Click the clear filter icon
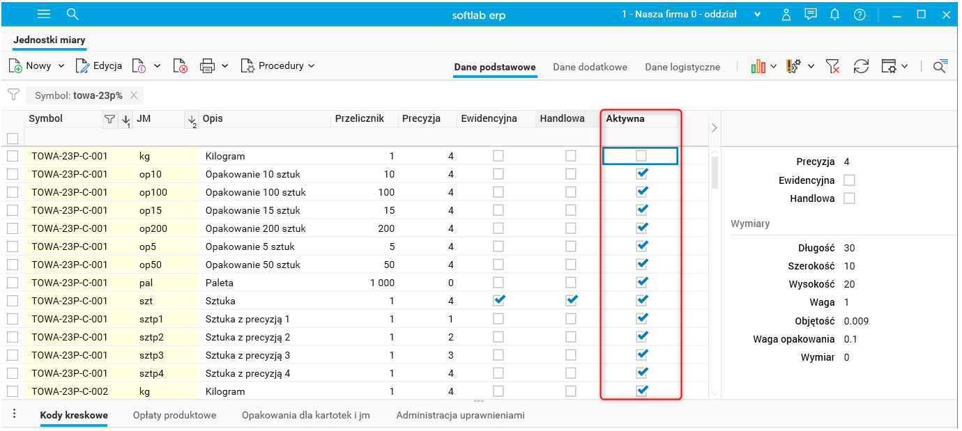The image size is (962, 431). pos(832,66)
